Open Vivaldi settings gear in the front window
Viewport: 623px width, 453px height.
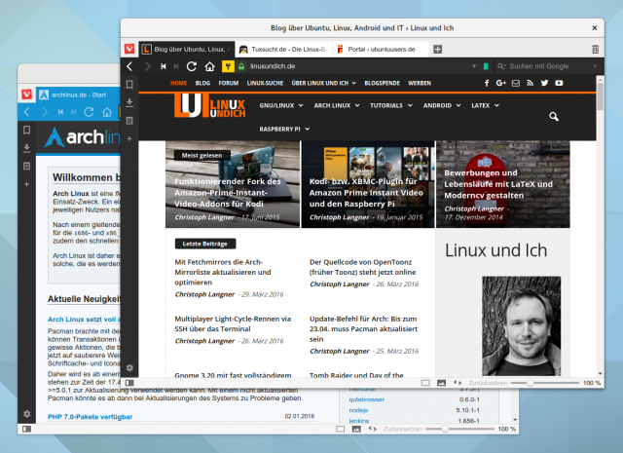pos(129,368)
